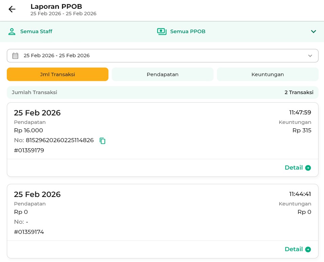This screenshot has width=324, height=262.
Task: Open the Semua PPOB filter
Action: point(187,31)
